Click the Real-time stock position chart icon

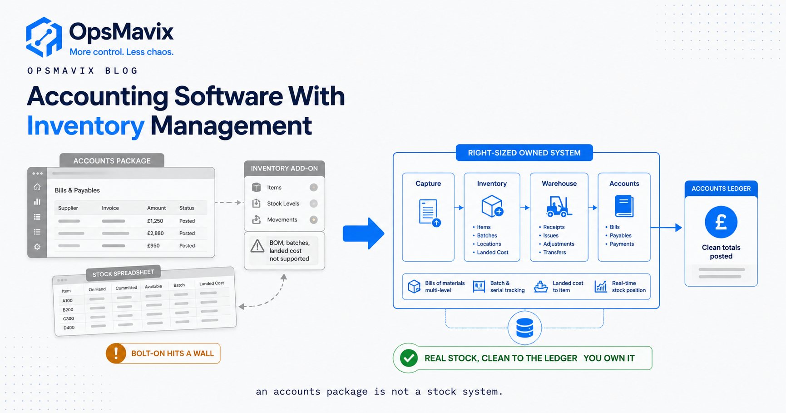601,287
